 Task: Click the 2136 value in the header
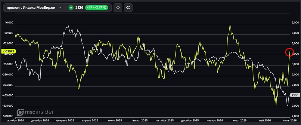(x=79, y=8)
